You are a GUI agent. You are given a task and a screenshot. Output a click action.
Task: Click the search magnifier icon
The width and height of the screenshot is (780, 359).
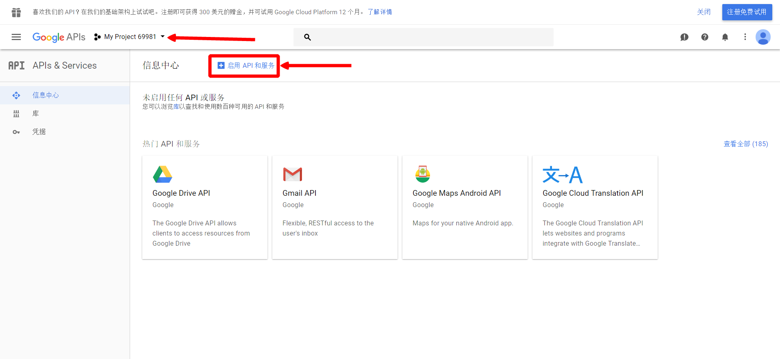pos(307,37)
